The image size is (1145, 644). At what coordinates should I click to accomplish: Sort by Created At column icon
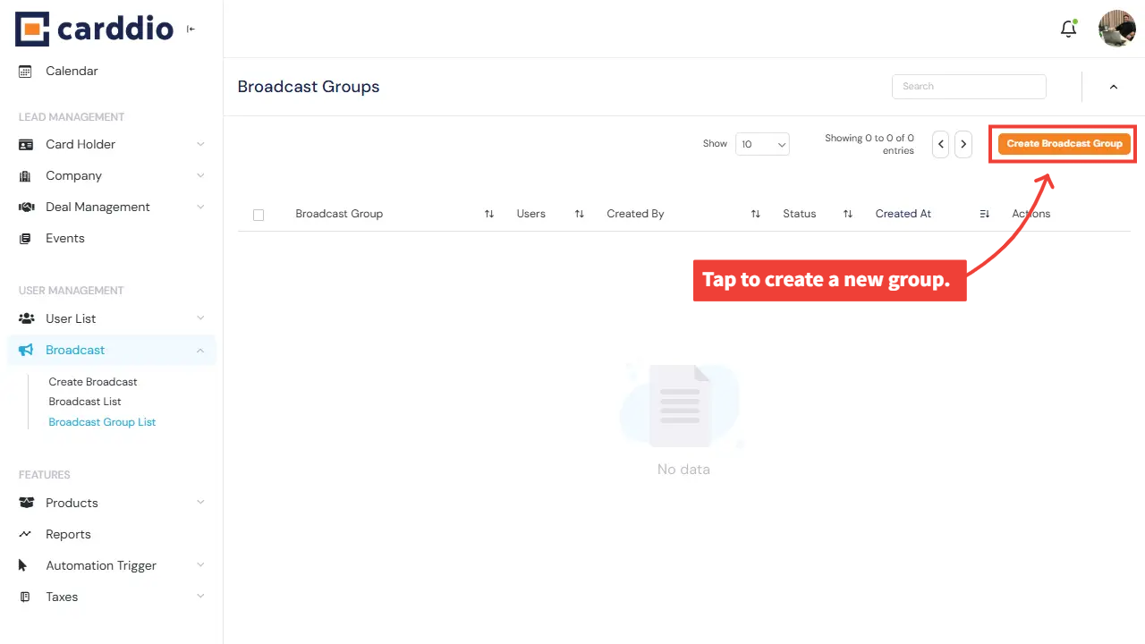pos(984,214)
